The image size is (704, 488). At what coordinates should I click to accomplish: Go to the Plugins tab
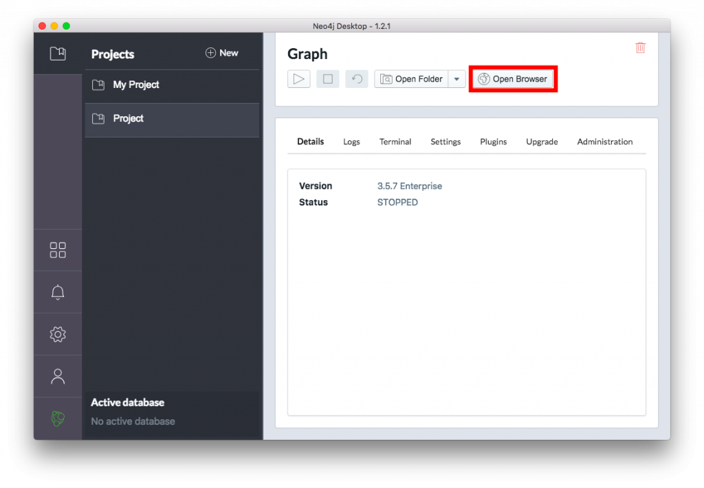(x=493, y=142)
